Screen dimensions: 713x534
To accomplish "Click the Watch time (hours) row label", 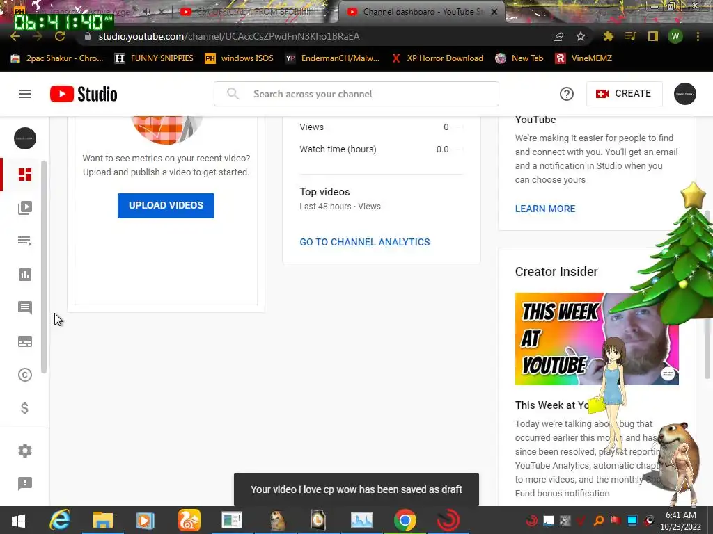I will (338, 149).
